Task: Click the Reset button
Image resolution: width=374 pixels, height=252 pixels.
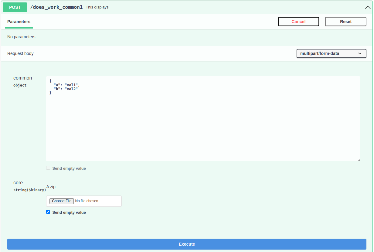Action: 345,22
